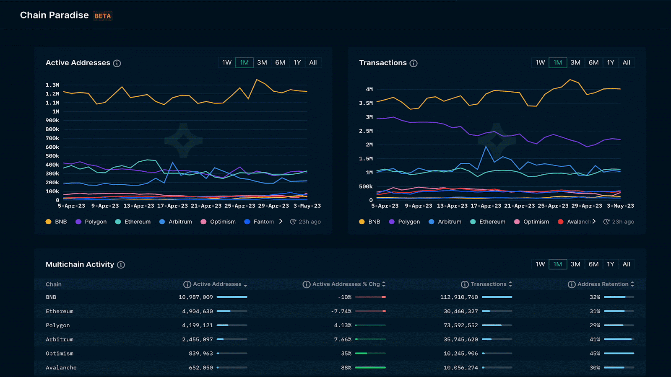Select the 1W range on Active Addresses

227,62
